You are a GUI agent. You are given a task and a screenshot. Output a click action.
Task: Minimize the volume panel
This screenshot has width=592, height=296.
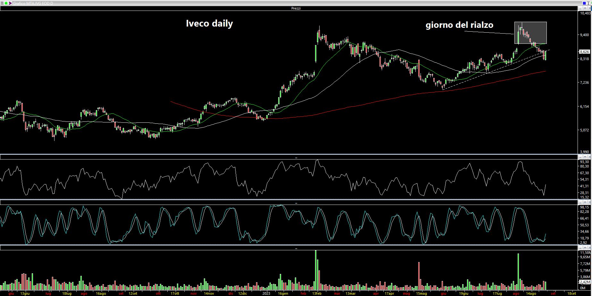tap(580, 248)
